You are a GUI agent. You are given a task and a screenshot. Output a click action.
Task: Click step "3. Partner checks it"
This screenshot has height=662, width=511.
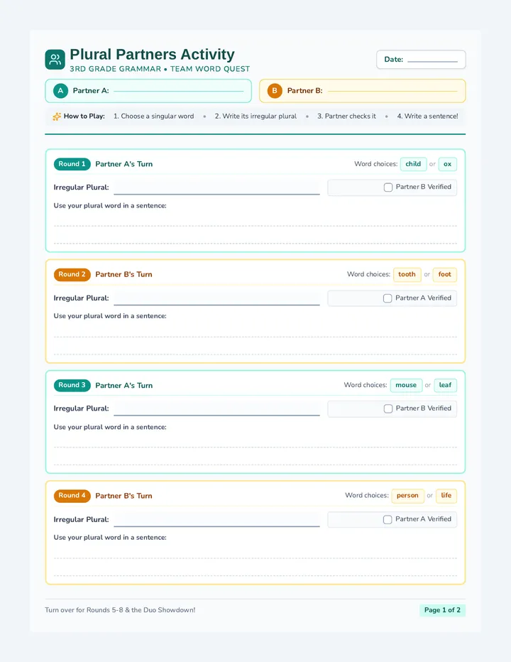tap(346, 116)
